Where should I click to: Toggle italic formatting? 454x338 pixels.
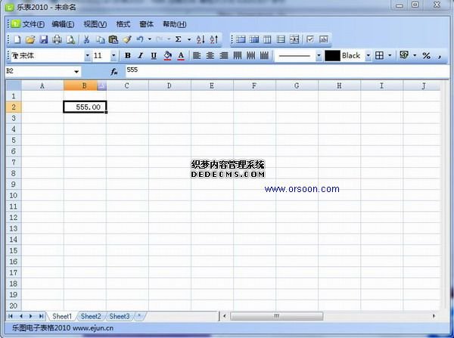(x=141, y=55)
